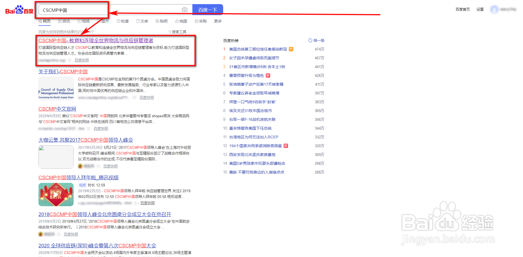Viewport: 523px width, 257px height.
Task: Switch to the 资讯 tab
Action: [x=64, y=21]
